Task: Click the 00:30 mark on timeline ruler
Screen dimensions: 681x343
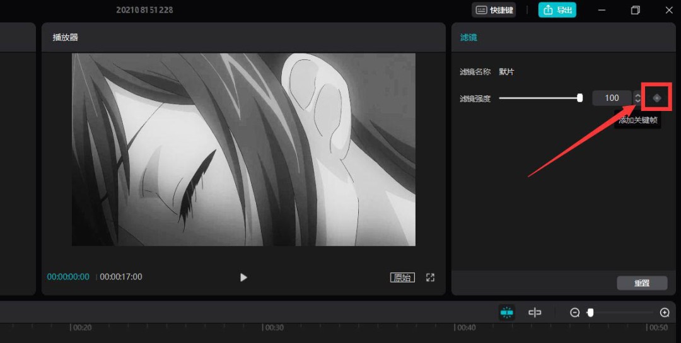Action: (x=274, y=328)
